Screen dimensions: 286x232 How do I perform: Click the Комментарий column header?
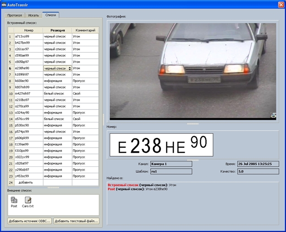[85, 30]
